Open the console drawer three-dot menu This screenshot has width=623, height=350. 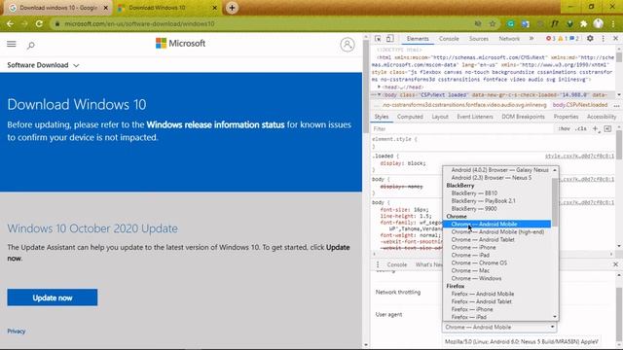[378, 264]
